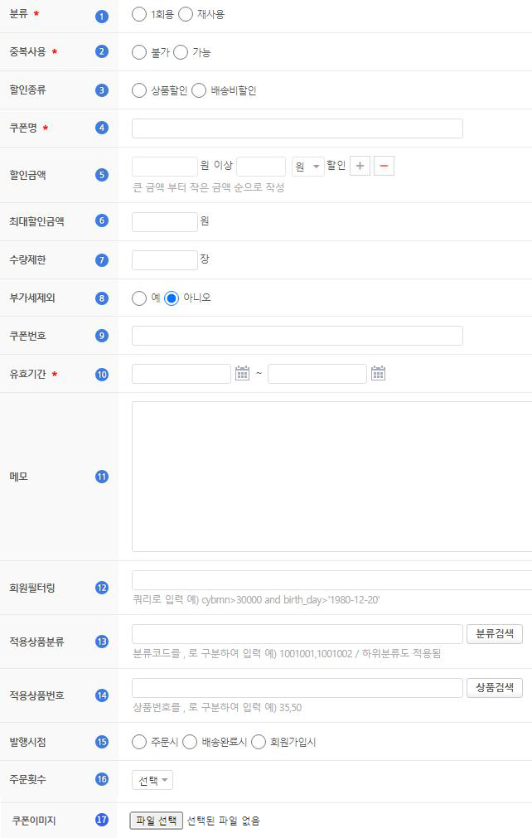
Task: Focus the 쿠폰명 text field
Action: click(x=297, y=128)
